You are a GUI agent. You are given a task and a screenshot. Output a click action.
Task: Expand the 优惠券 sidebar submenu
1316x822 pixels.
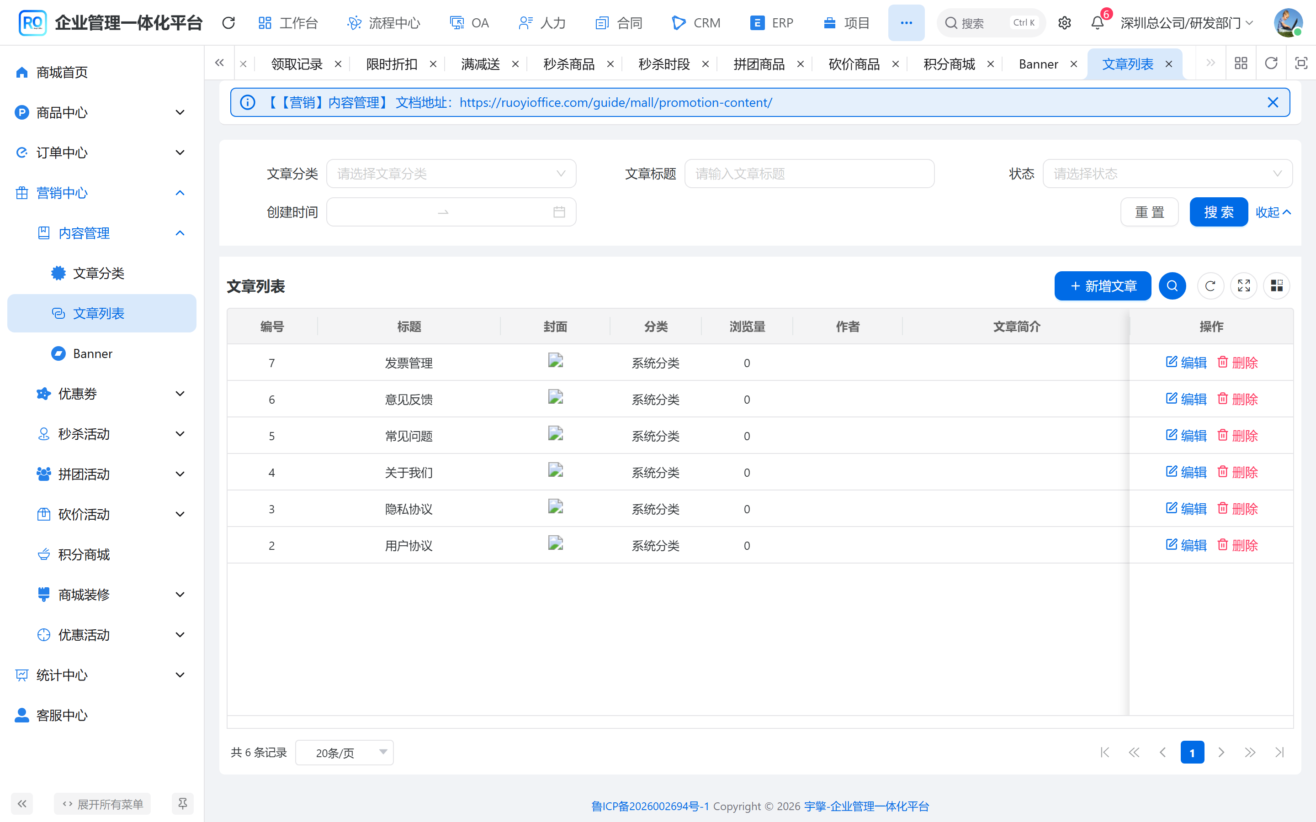click(102, 394)
